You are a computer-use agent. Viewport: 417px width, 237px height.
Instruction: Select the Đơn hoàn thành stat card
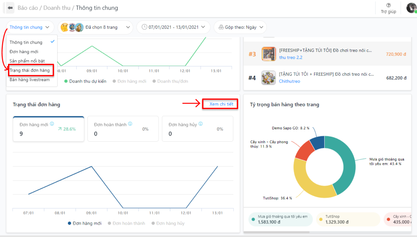coord(123,129)
